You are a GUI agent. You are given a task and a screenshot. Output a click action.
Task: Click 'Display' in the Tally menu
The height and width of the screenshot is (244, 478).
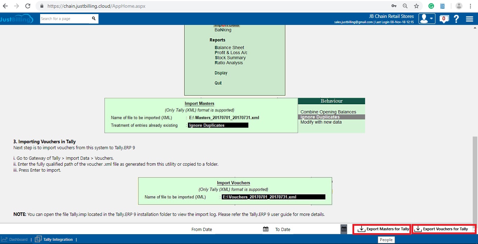tap(221, 73)
